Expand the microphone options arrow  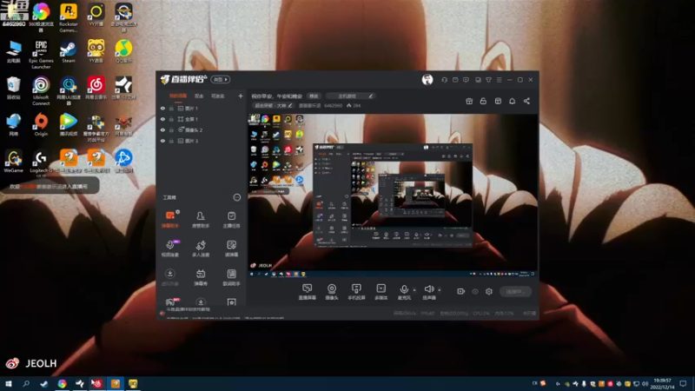414,290
